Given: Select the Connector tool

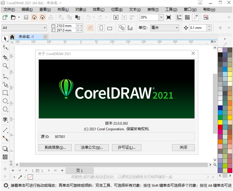Looking at the screenshot, I should pos(5,138).
